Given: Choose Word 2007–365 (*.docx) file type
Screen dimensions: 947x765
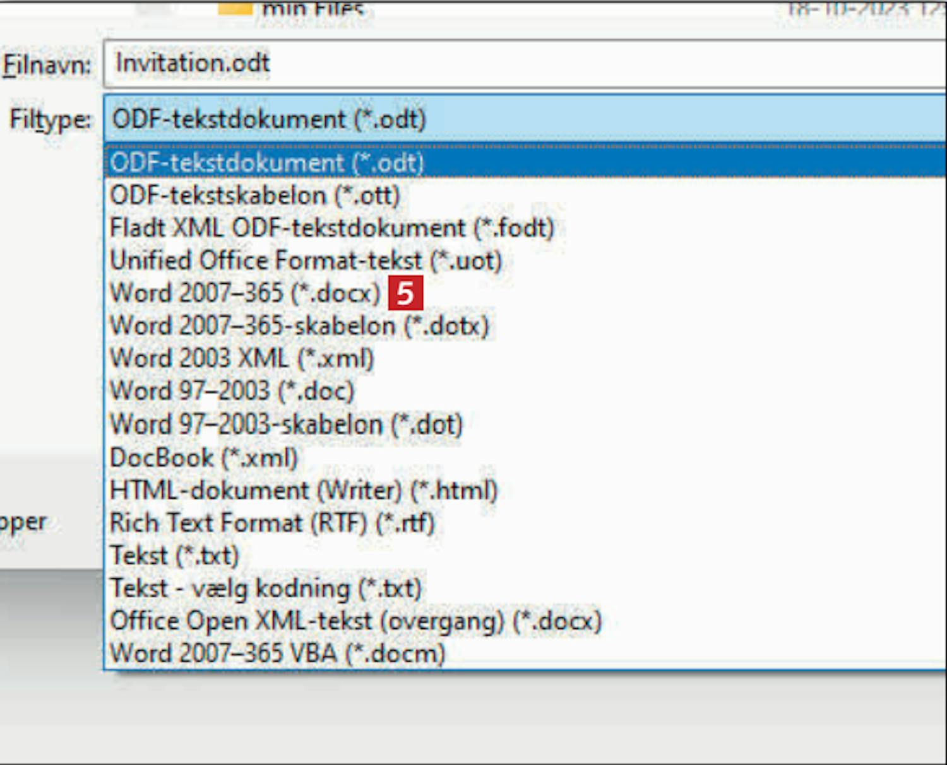Looking at the screenshot, I should pos(525,293).
